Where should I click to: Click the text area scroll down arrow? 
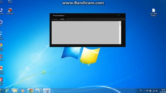[x=120, y=43]
